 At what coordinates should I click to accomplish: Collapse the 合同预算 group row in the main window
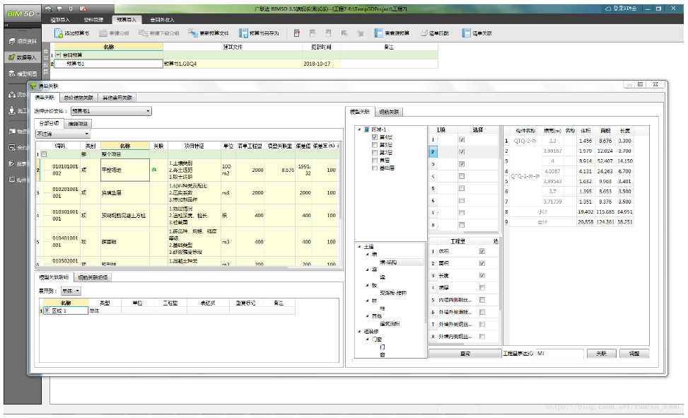(x=59, y=55)
